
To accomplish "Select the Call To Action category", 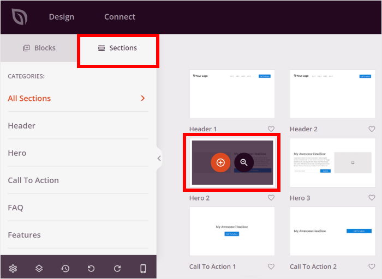I will (78, 180).
